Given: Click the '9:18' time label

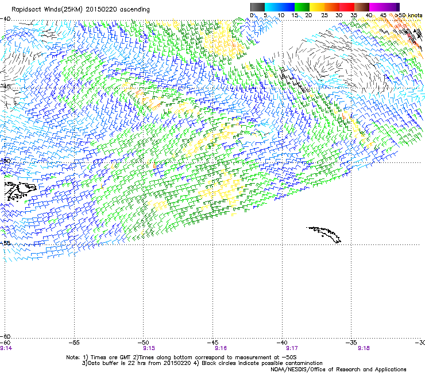Looking at the screenshot, I should [x=364, y=348].
